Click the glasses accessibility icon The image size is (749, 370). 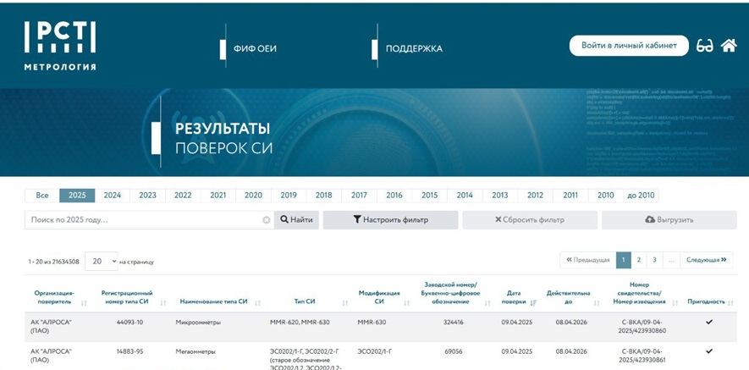tap(705, 46)
